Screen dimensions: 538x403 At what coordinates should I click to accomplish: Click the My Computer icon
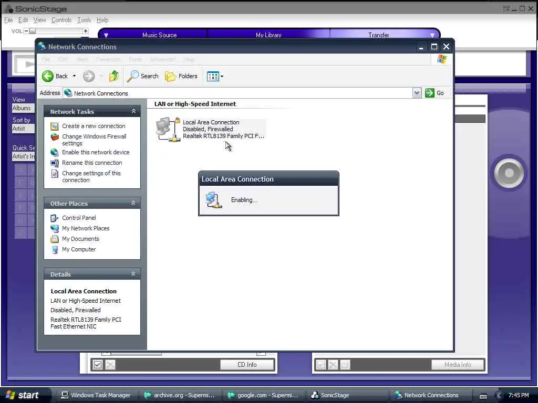[x=55, y=250]
